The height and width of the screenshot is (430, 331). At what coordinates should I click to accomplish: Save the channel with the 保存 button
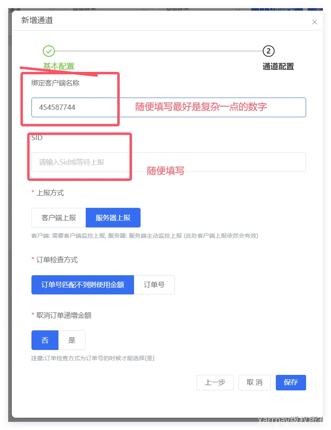point(291,382)
